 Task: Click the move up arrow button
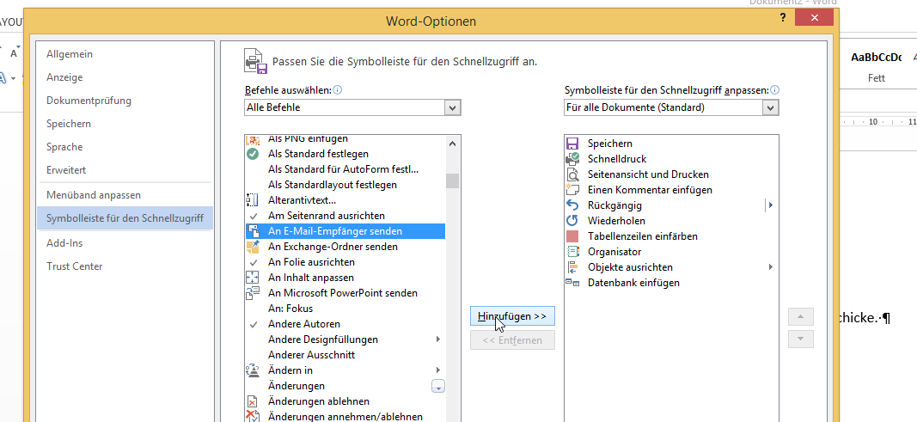pos(801,317)
